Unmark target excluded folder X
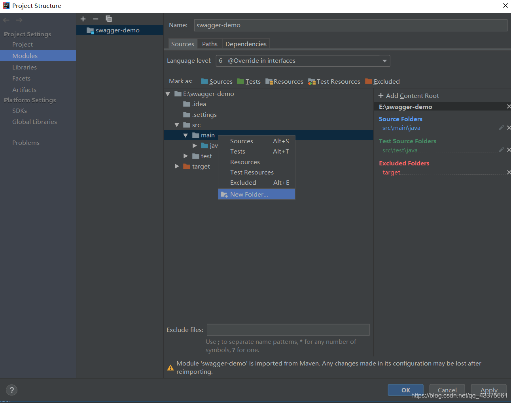Image resolution: width=511 pixels, height=403 pixels. (x=509, y=172)
